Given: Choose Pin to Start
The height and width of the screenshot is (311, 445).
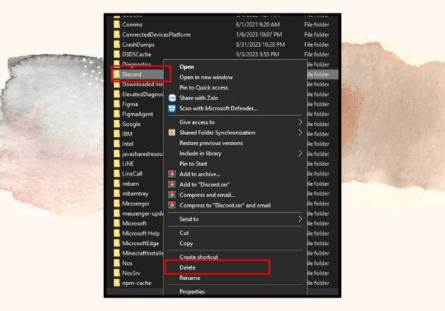Looking at the screenshot, I should point(194,164).
